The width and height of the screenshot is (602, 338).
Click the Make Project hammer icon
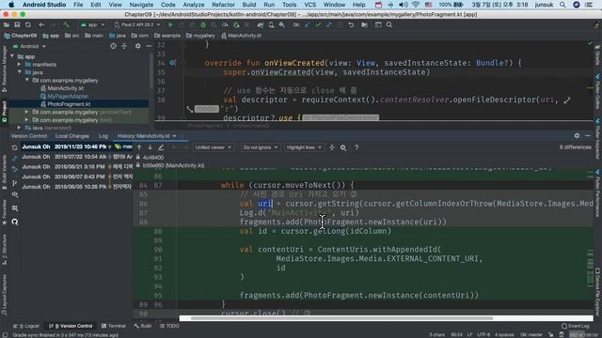[x=66, y=25]
